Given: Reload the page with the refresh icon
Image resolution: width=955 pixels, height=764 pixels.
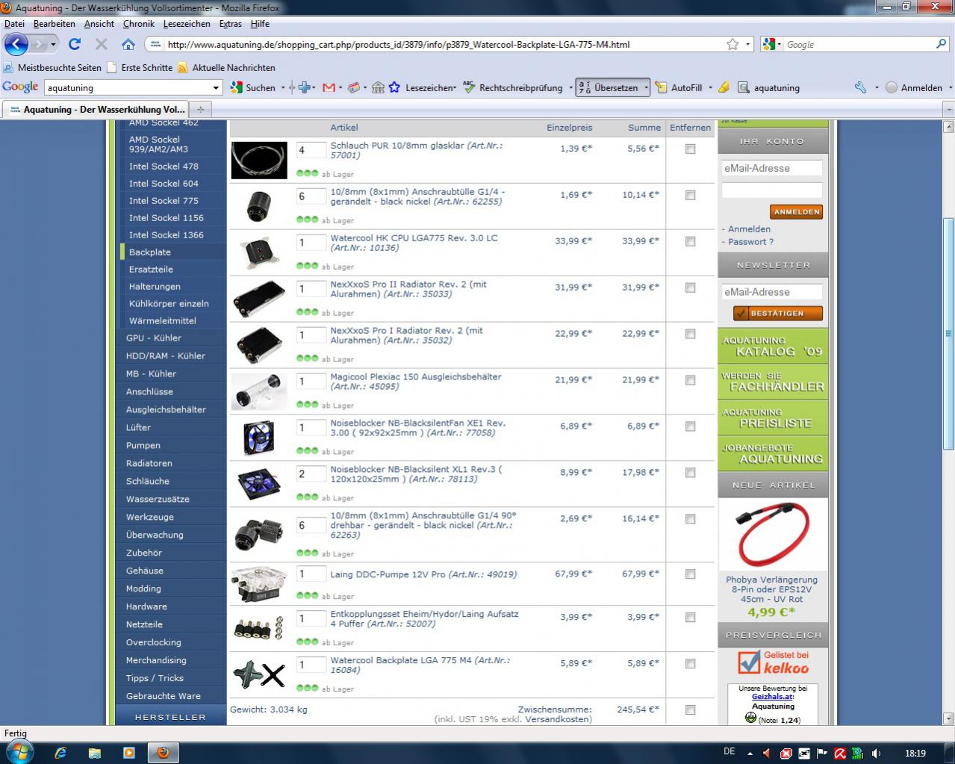Looking at the screenshot, I should [x=75, y=44].
